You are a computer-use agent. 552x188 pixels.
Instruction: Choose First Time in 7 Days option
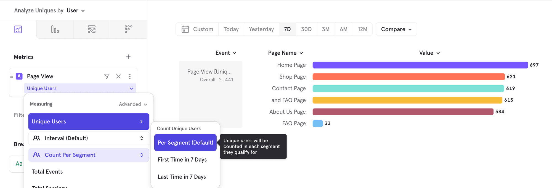click(x=182, y=160)
